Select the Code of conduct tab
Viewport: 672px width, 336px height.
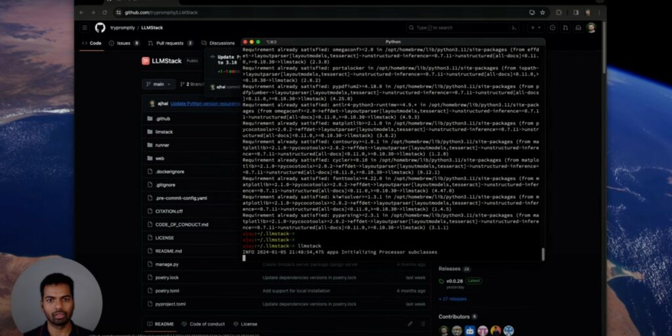pos(203,324)
